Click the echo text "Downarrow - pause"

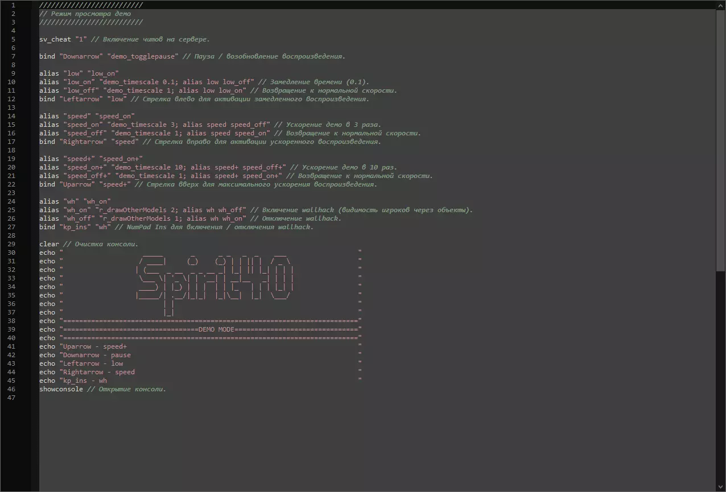(97, 355)
